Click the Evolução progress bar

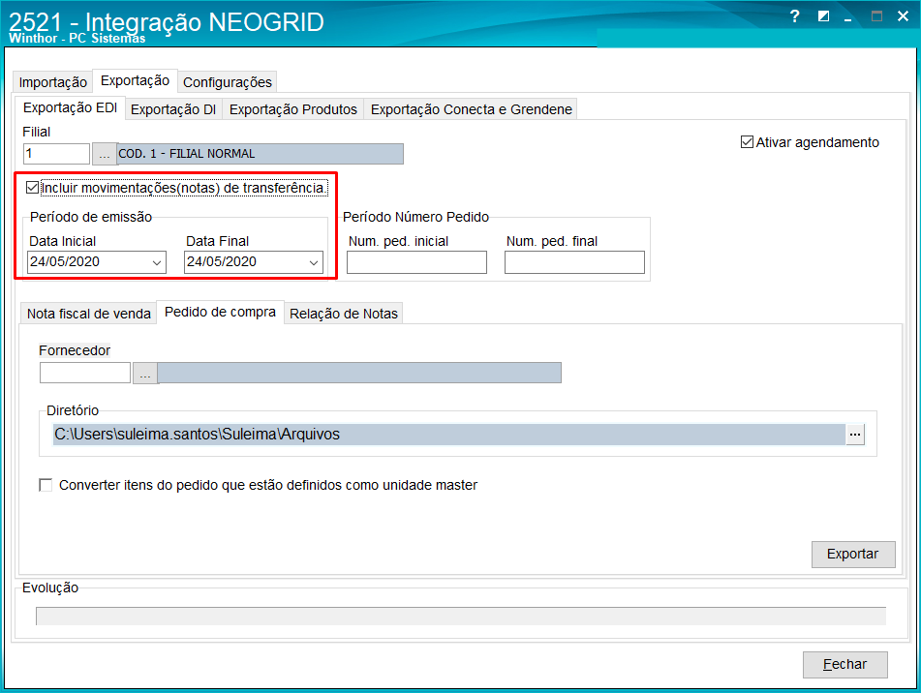pos(461,617)
